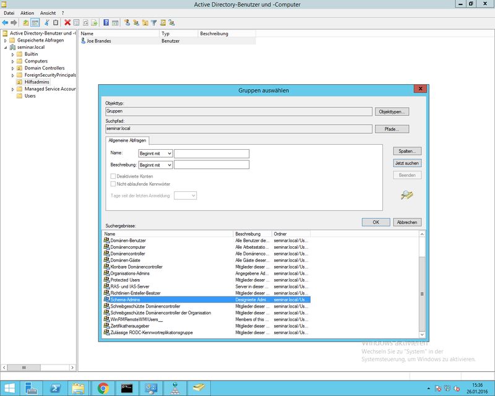
Task: Click the create new user toolbar icon
Action: click(127, 23)
